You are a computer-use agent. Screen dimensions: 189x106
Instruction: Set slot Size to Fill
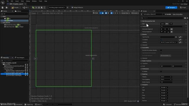167,24
